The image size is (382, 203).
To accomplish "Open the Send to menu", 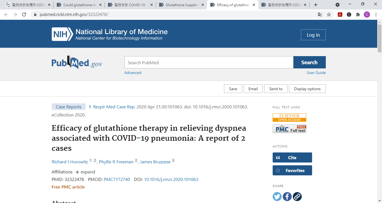I will 276,89.
